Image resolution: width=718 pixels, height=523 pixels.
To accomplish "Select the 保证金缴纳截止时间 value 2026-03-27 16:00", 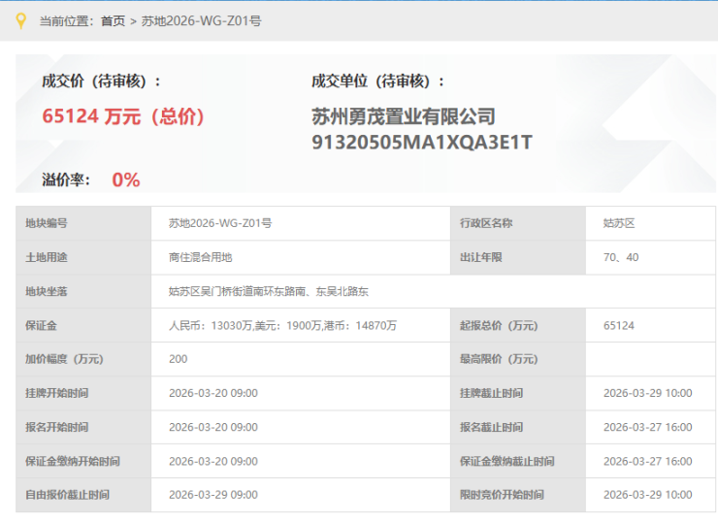I will [647, 461].
